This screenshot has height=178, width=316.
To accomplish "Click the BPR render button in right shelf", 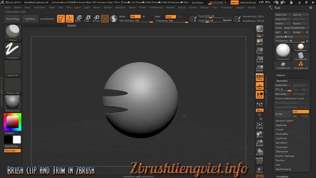I will [260, 29].
